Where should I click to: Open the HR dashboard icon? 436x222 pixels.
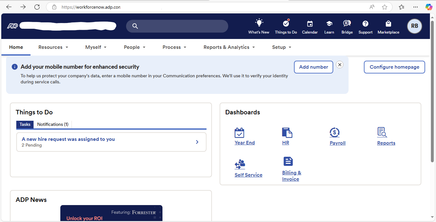287,133
